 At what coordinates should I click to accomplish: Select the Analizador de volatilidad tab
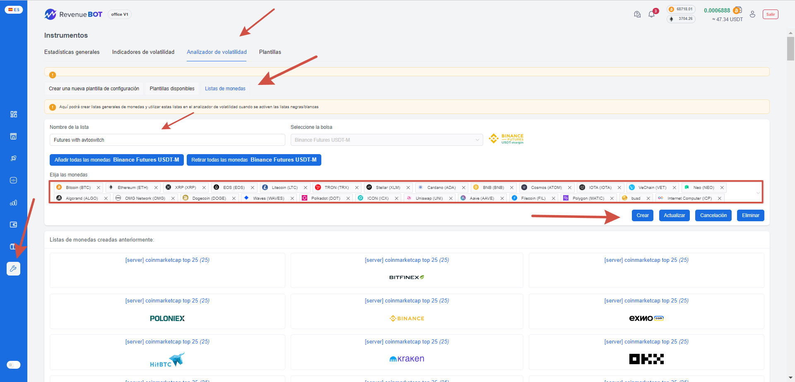(217, 52)
